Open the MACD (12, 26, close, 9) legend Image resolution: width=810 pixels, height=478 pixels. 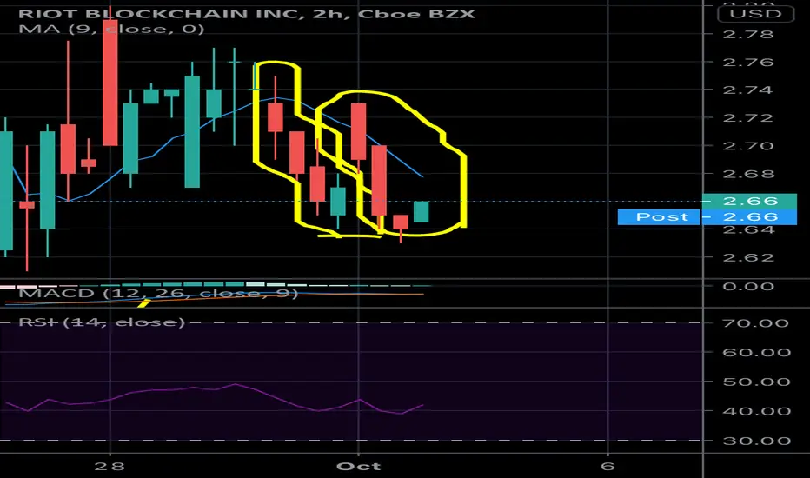(158, 294)
